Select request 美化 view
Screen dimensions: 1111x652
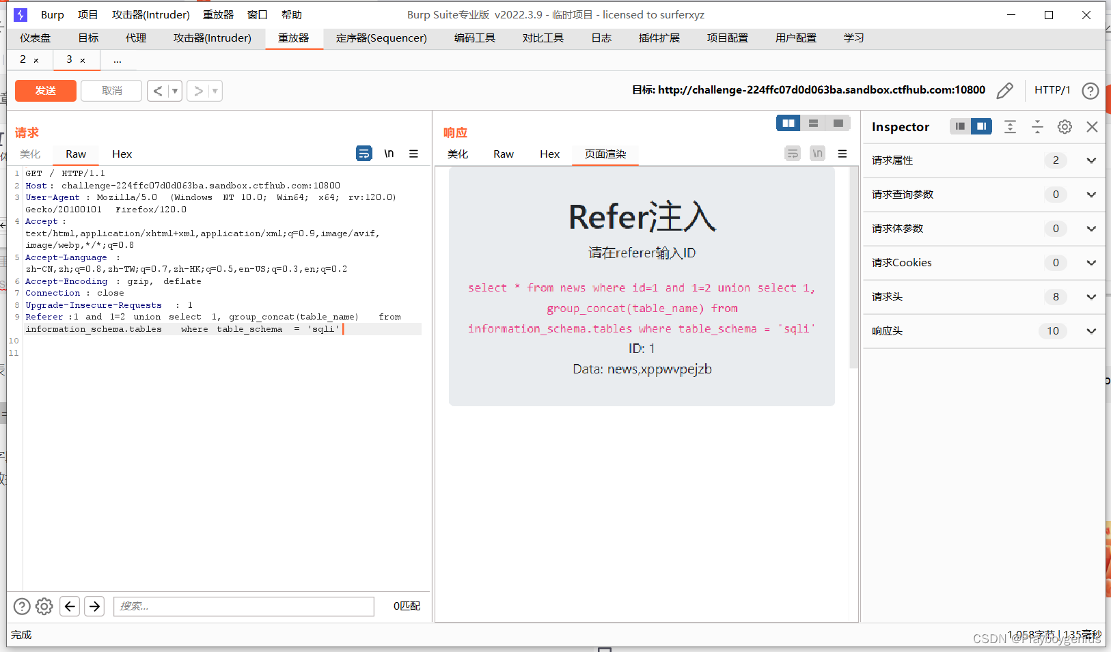(x=30, y=154)
